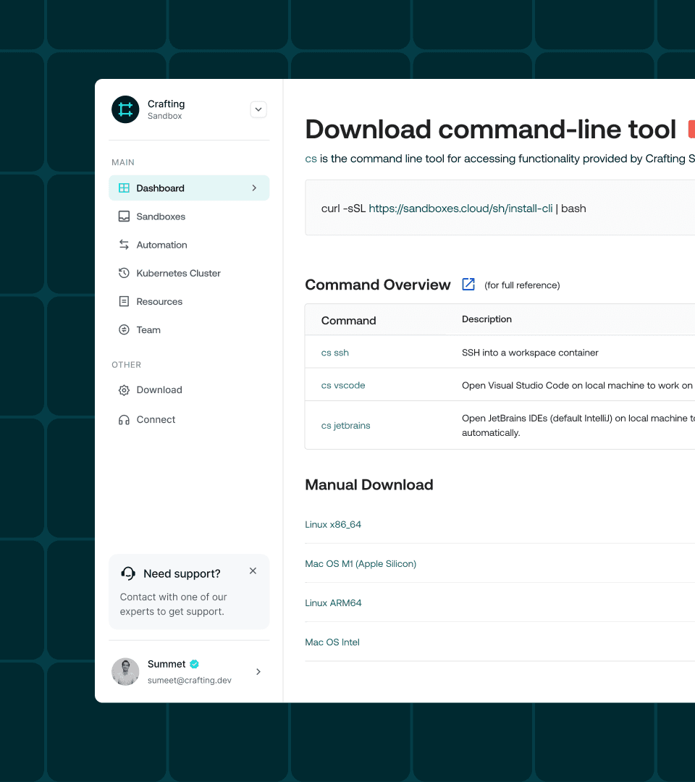The width and height of the screenshot is (695, 782).
Task: Click the Sandboxes inbox icon
Action: (x=124, y=216)
